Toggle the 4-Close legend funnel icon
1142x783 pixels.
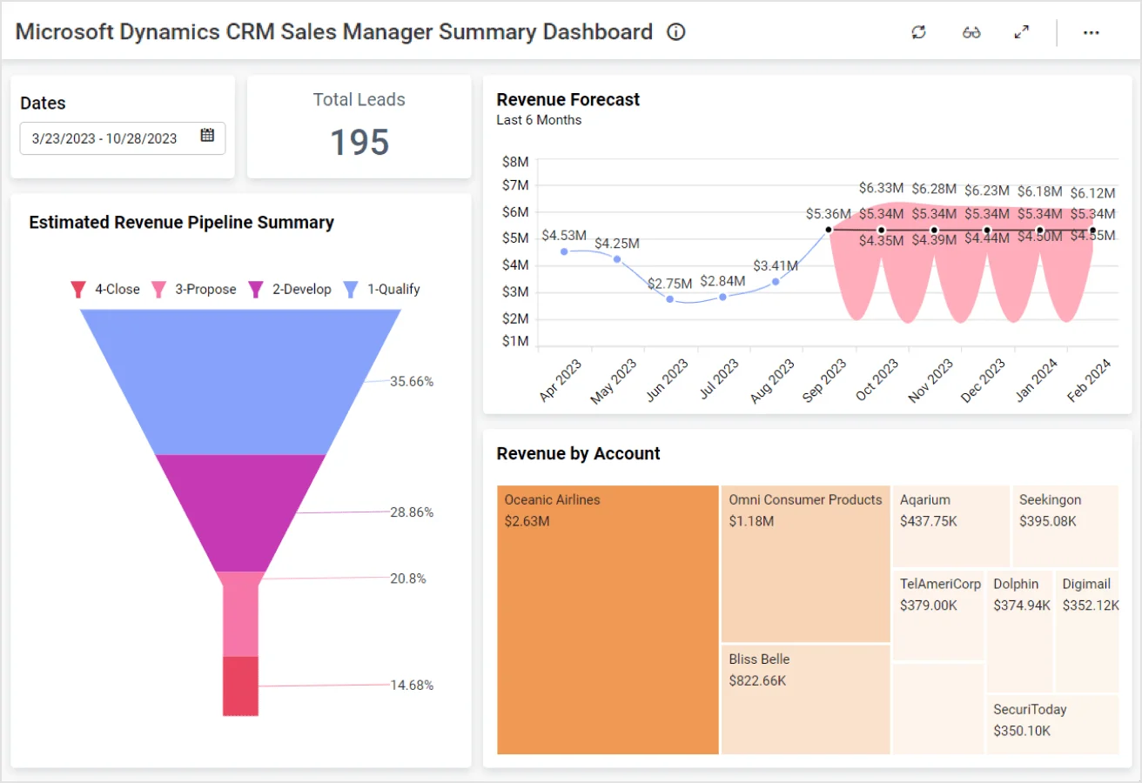78,290
